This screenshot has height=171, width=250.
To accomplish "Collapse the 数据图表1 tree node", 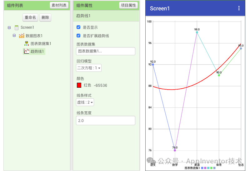I will pos(14,36).
